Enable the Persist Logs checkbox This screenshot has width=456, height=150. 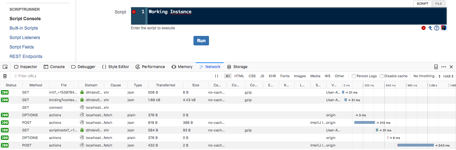pos(354,76)
